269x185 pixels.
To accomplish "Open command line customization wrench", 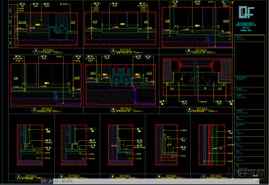I will click(50, 181).
